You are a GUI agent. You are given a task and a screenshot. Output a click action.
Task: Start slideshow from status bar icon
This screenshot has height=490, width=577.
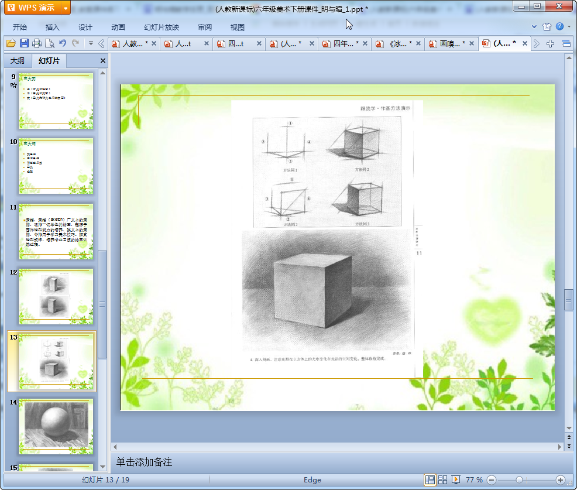[456, 480]
